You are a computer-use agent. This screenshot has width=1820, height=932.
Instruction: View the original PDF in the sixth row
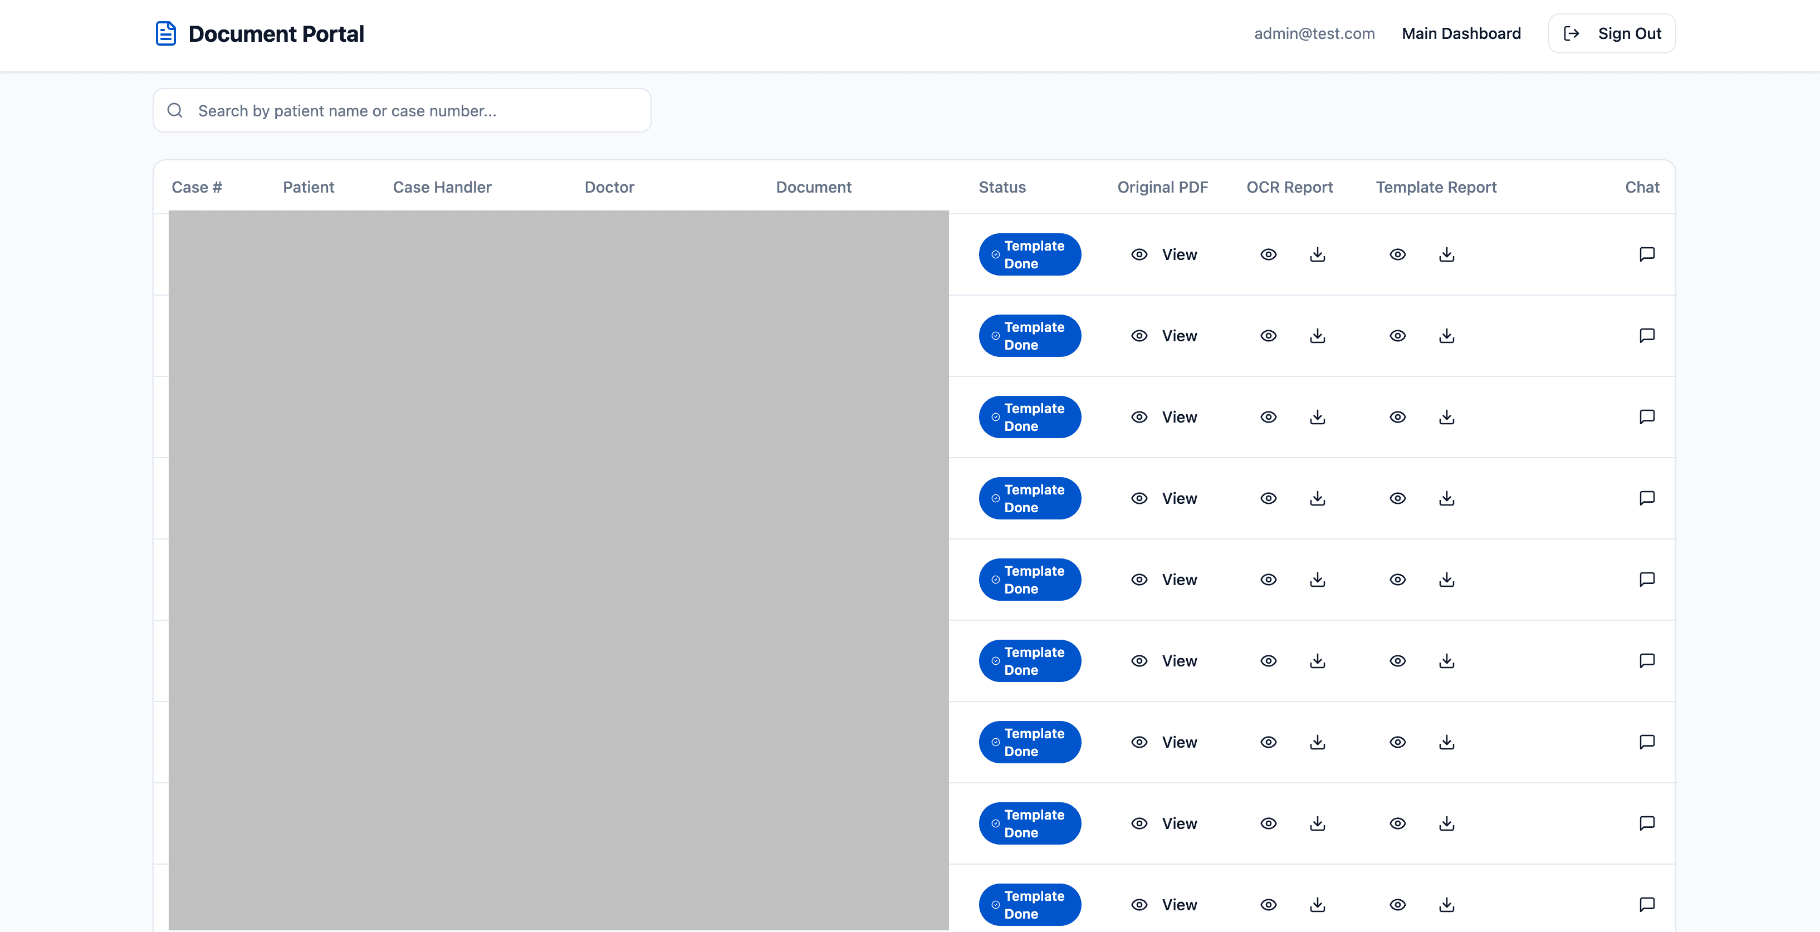[x=1163, y=660]
